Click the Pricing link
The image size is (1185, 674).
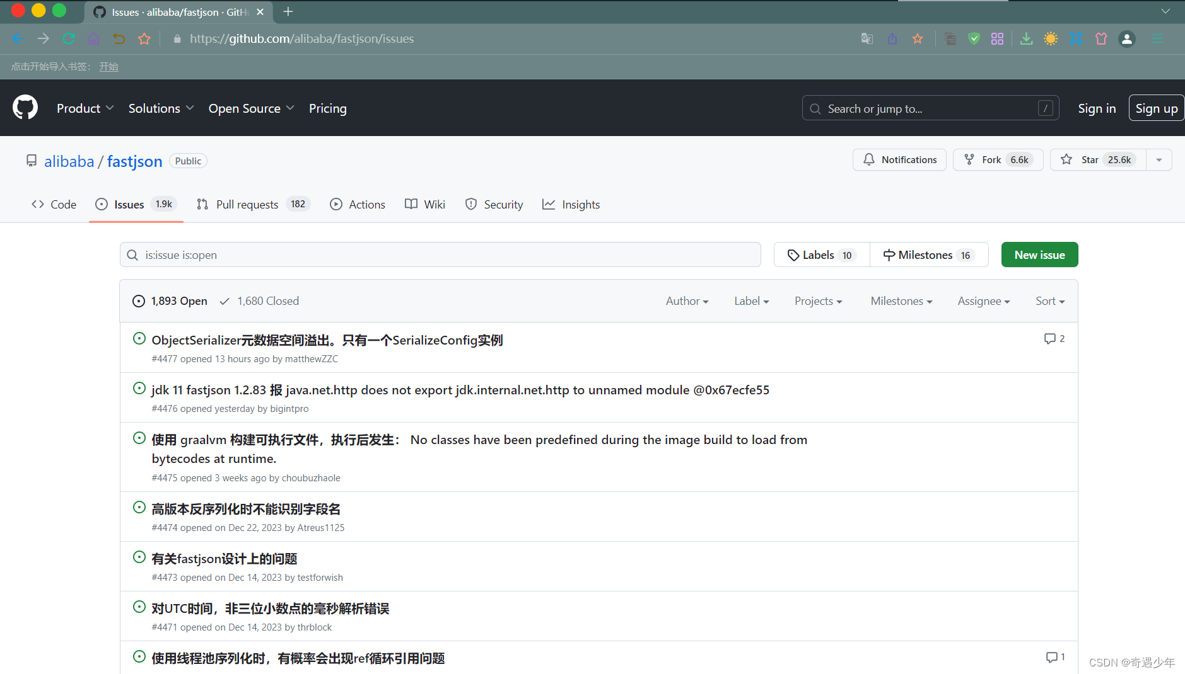tap(328, 108)
